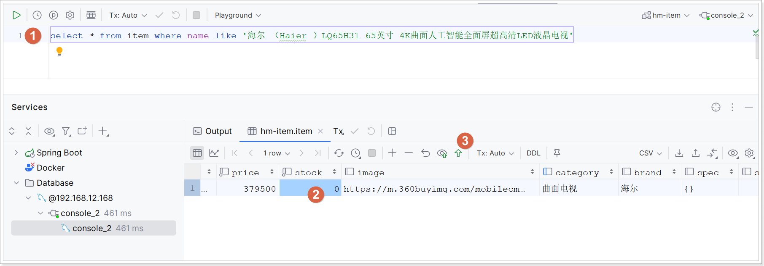
Task: Click the DDL button
Action: [x=533, y=153]
